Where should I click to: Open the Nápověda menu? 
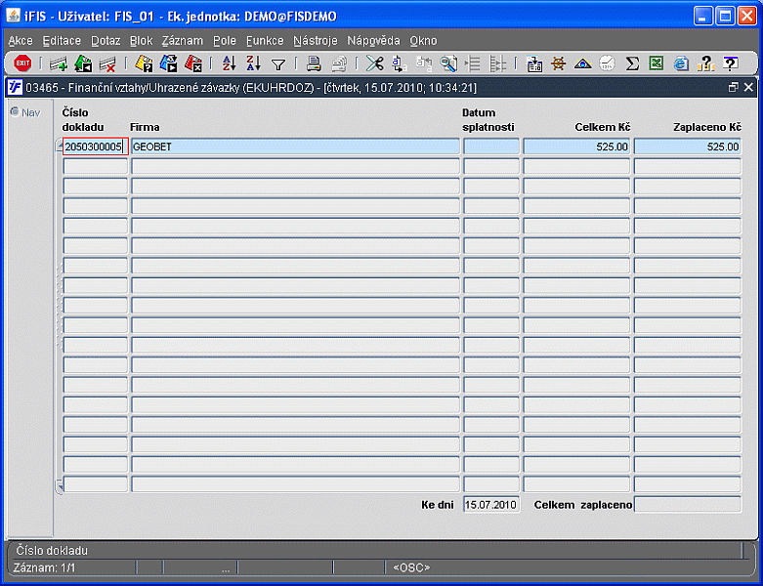[373, 41]
